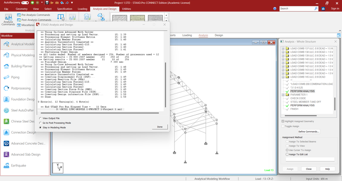The height and width of the screenshot is (181, 342).
Task: Open the File menu
Action: [x=6, y=9]
